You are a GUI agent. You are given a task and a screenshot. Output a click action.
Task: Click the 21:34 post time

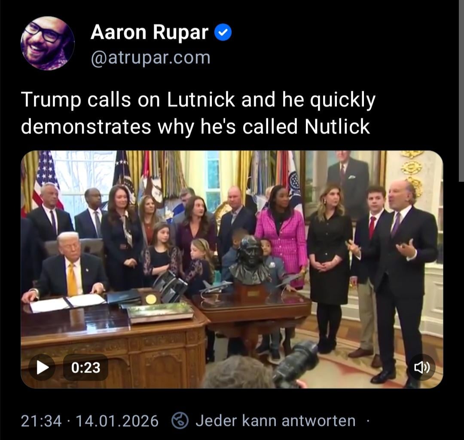pyautogui.click(x=41, y=421)
